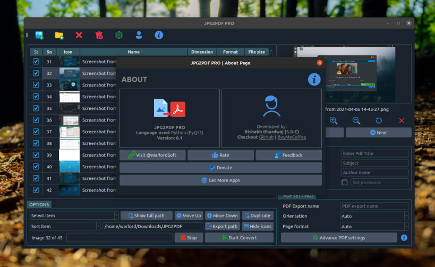435x267 pixels.
Task: Click the info icon beside Advance PDF settings
Action: (x=404, y=238)
